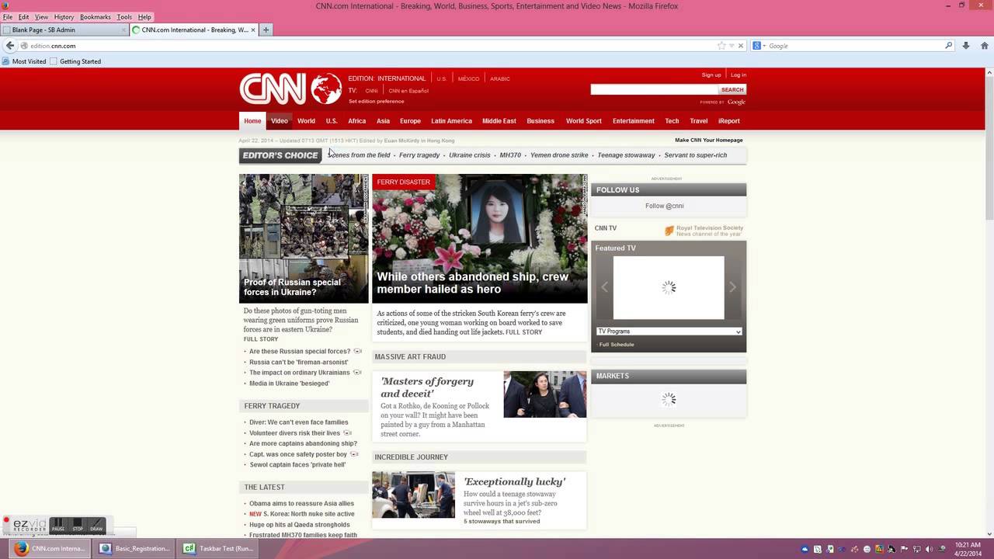994x559 pixels.
Task: Click the Follow @cnni link
Action: click(x=665, y=206)
